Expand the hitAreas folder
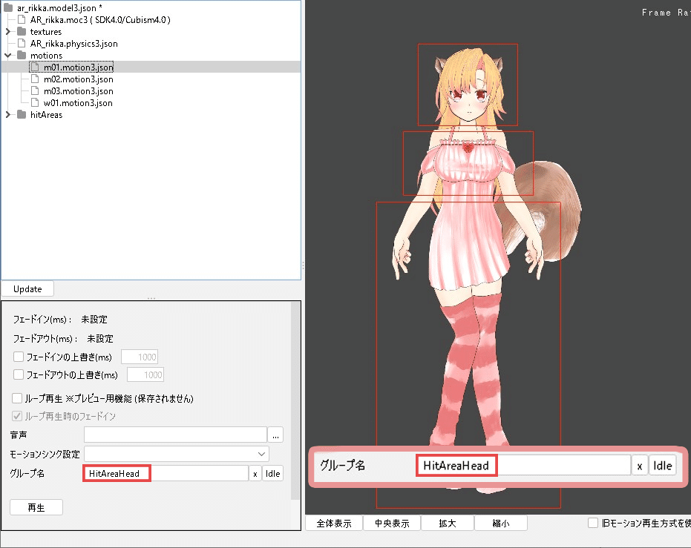Viewport: 691px width, 548px height. [x=7, y=114]
